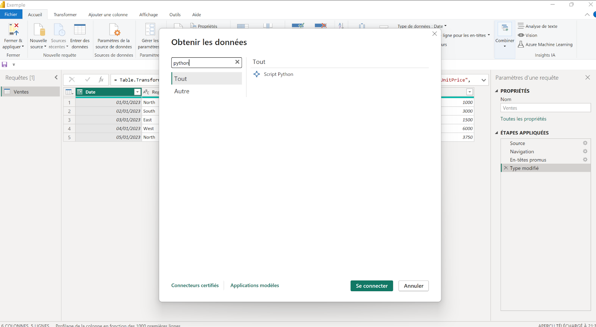Screen dimensions: 596x327
Task: Click the save icon in quick access bar
Action: click(x=4, y=64)
